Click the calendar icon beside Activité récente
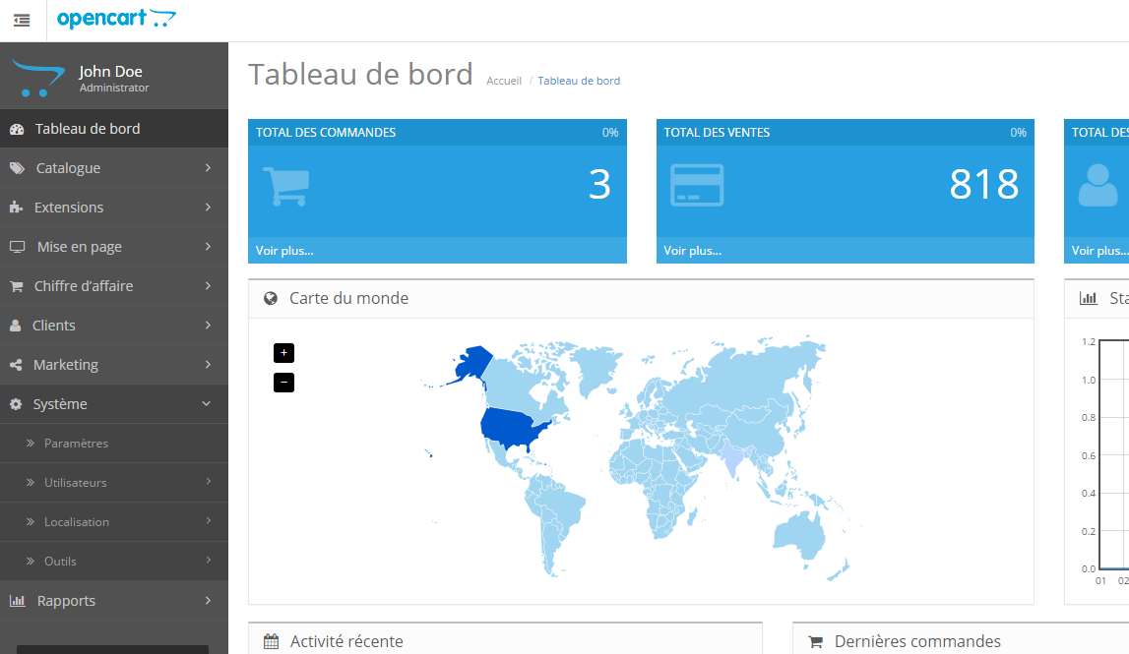This screenshot has height=654, width=1129. pos(272,642)
